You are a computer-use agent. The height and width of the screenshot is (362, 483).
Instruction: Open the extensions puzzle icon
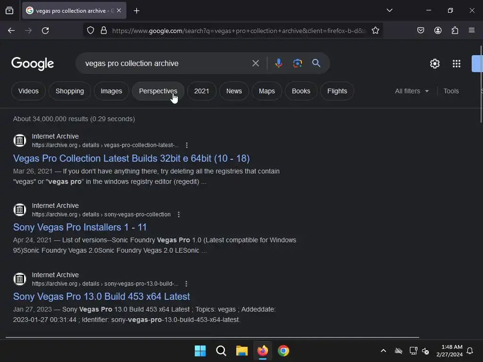pos(455,31)
